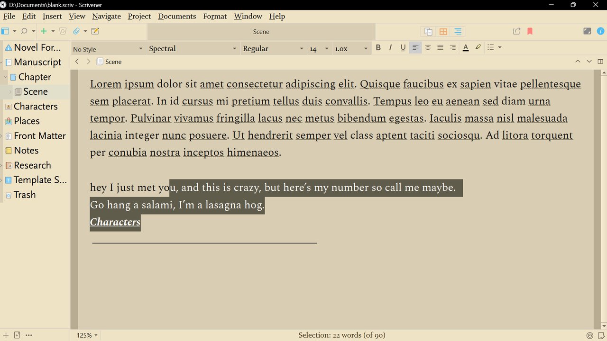This screenshot has width=607, height=341.
Task: Go to previous document with up arrow
Action: 577,62
